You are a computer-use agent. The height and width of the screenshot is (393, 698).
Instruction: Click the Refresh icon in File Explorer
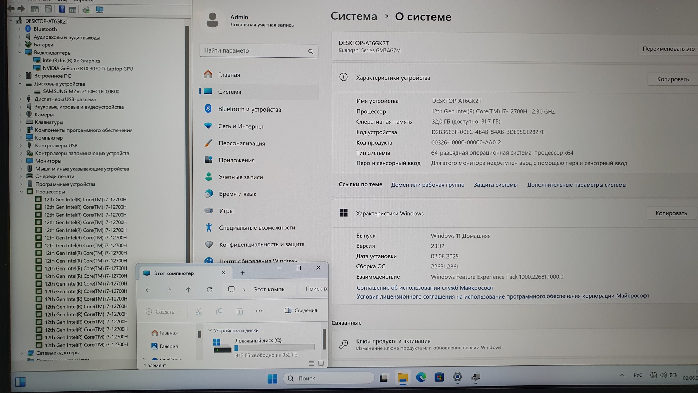tap(209, 290)
